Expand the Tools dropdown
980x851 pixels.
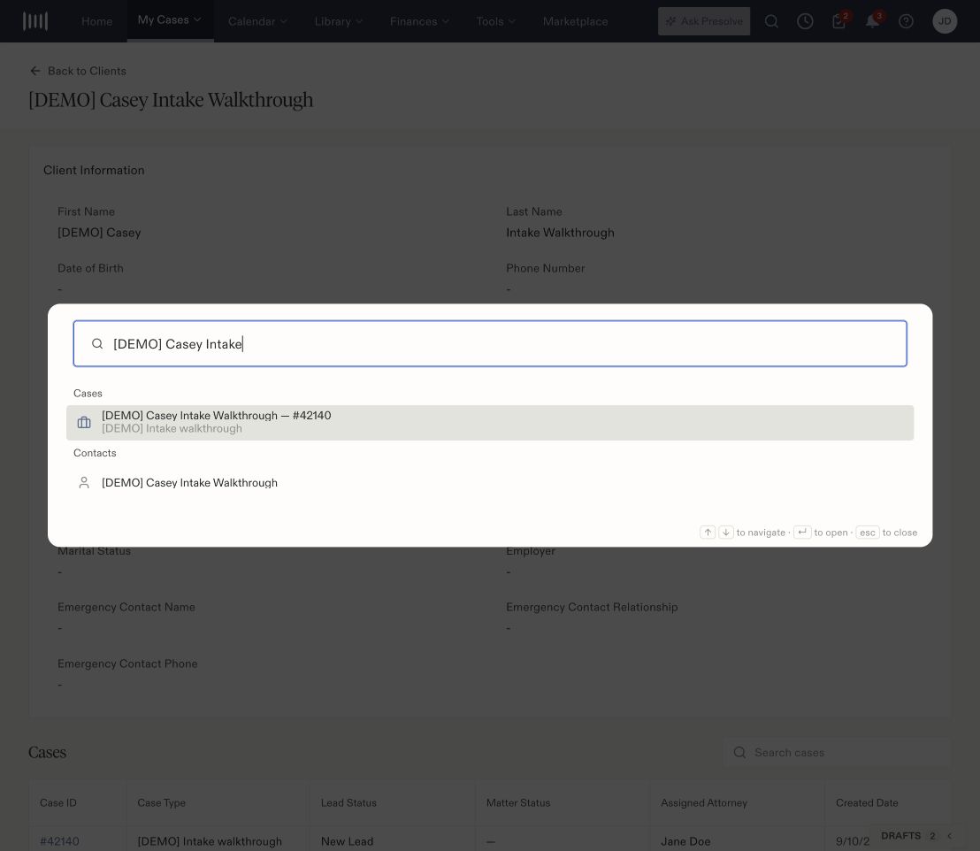495,21
